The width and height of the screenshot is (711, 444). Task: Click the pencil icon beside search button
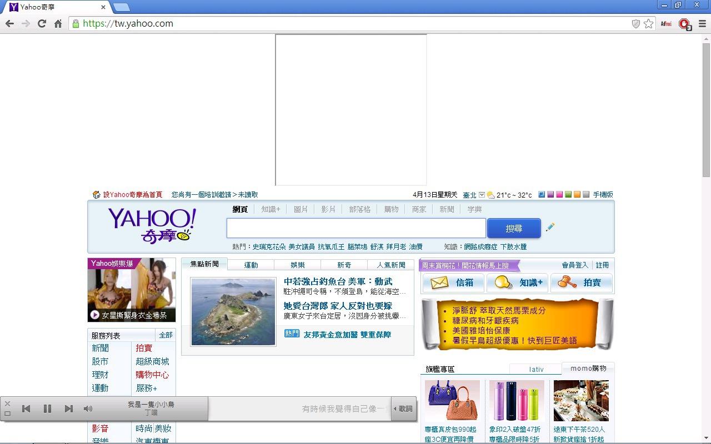tap(550, 227)
